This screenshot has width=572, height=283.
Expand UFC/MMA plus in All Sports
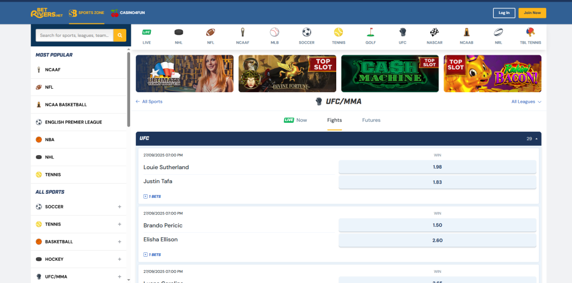120,277
